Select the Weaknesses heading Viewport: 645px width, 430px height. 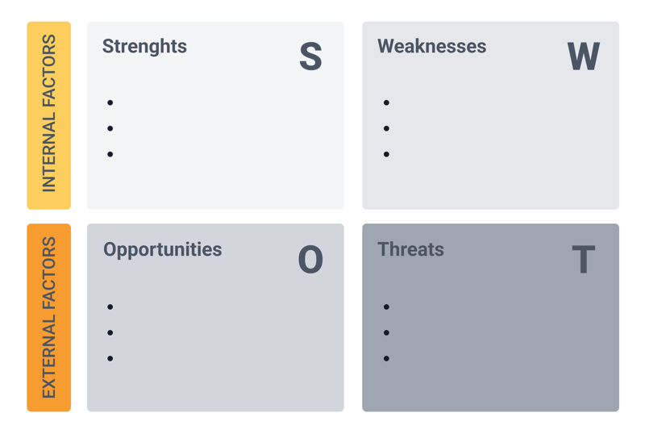tap(432, 46)
